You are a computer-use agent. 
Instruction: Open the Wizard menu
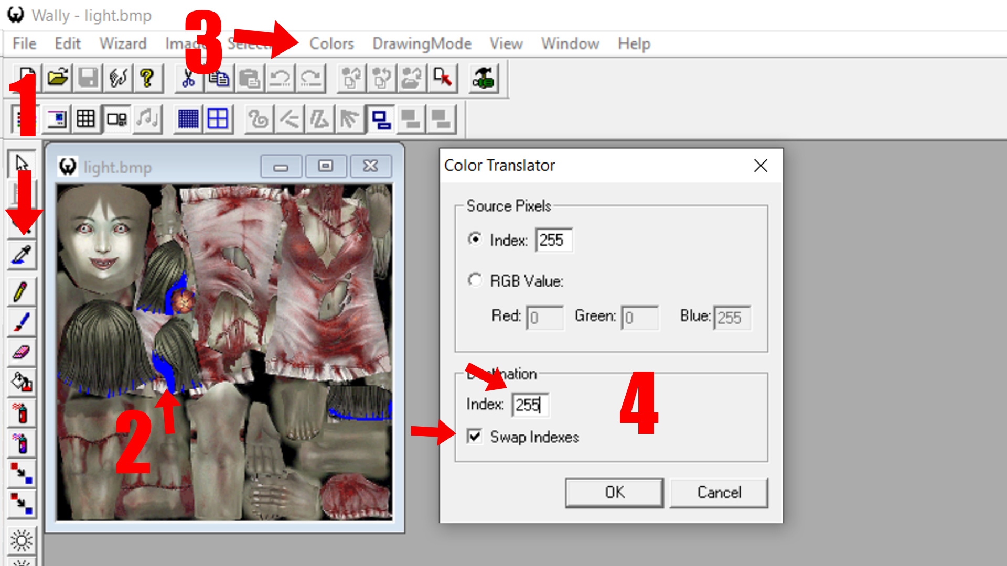pyautogui.click(x=123, y=43)
